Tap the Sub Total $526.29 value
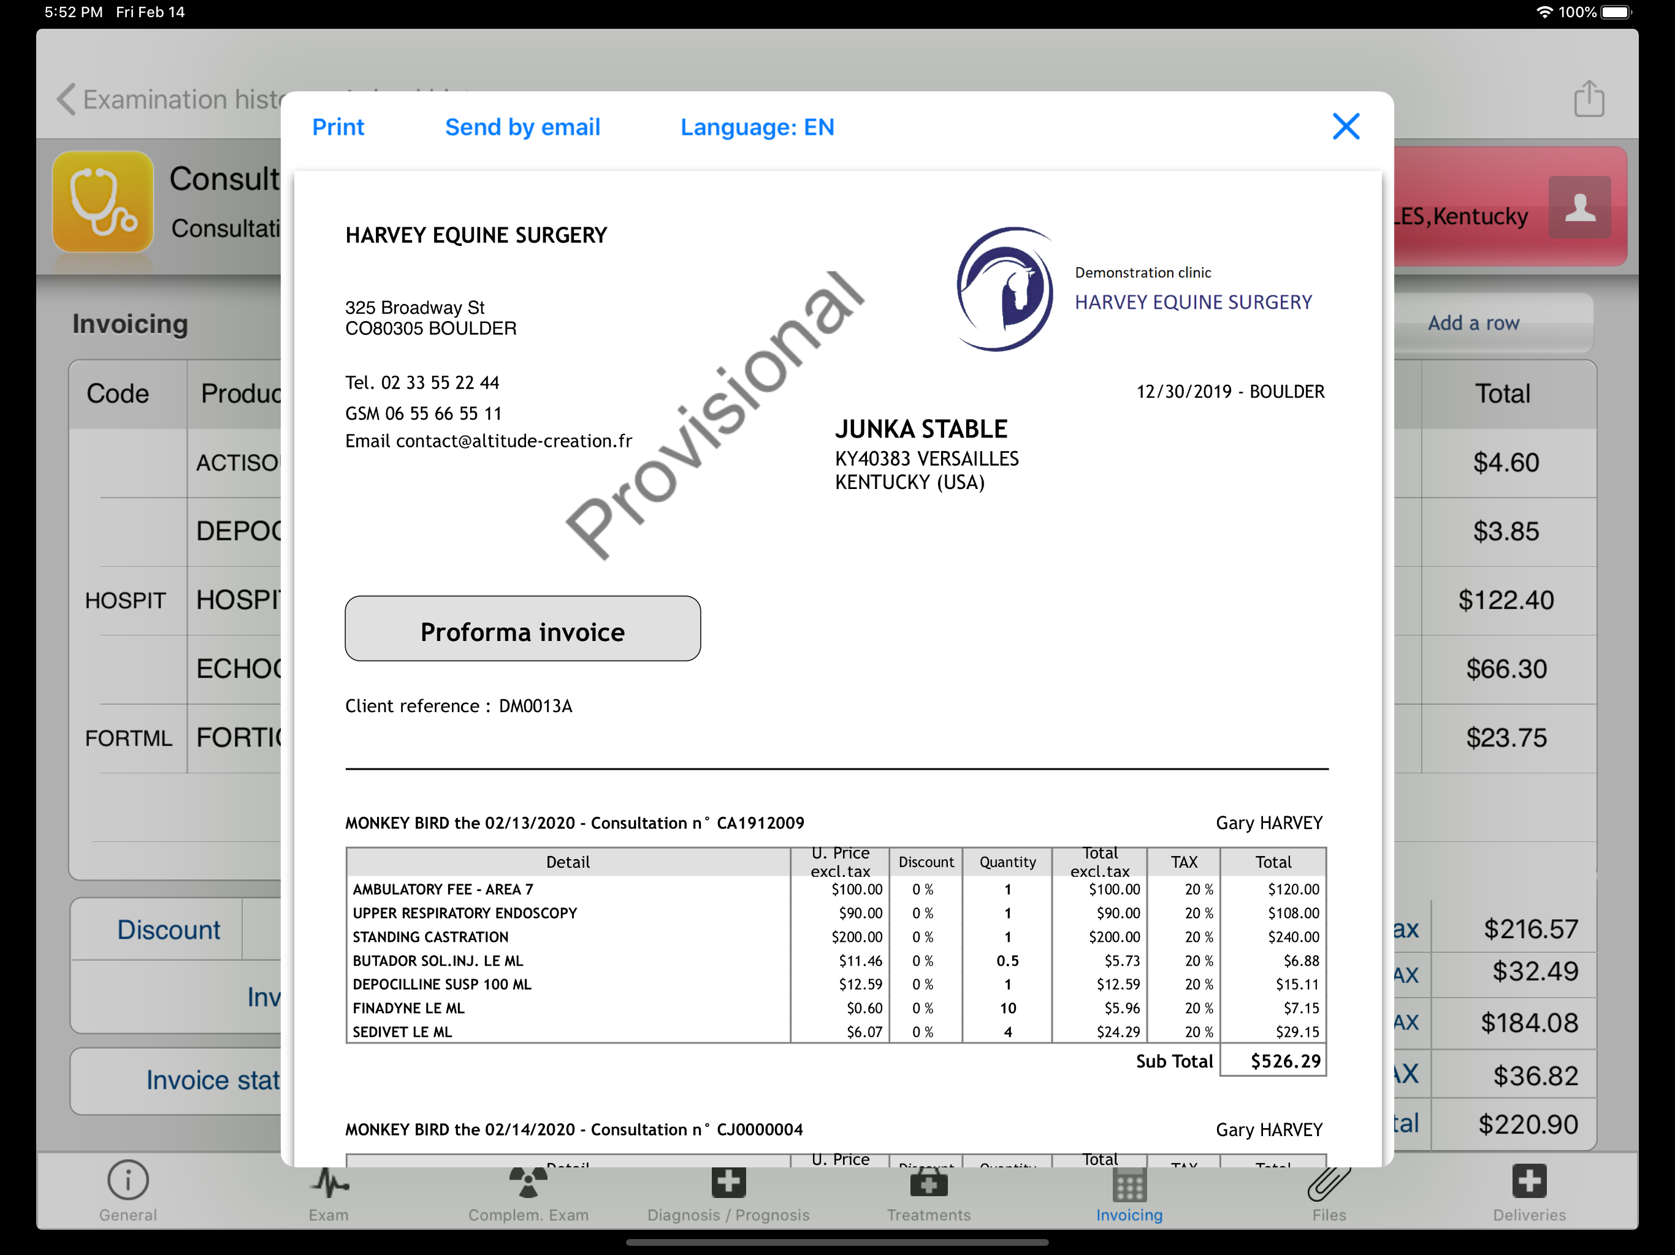Viewport: 1675px width, 1255px height. (1273, 1061)
